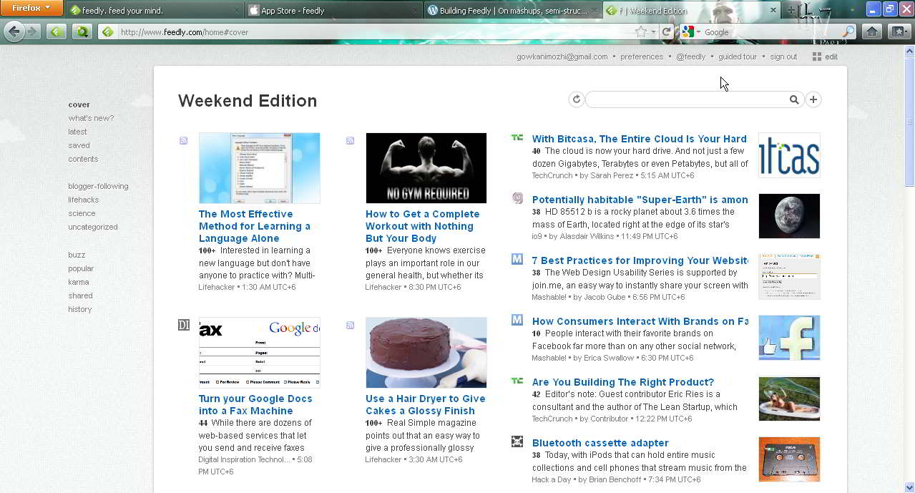Open 'popular' in the sidebar
Image resolution: width=915 pixels, height=493 pixels.
click(x=81, y=268)
